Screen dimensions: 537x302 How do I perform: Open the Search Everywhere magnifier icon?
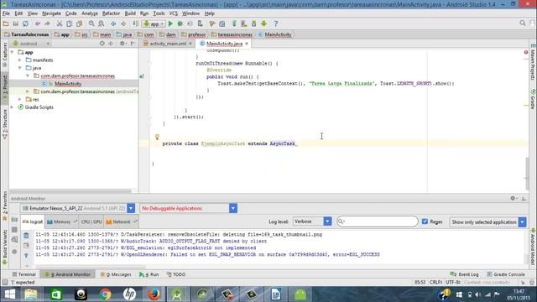pyautogui.click(x=522, y=23)
